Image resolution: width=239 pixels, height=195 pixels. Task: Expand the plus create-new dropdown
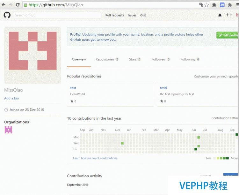(x=229, y=15)
